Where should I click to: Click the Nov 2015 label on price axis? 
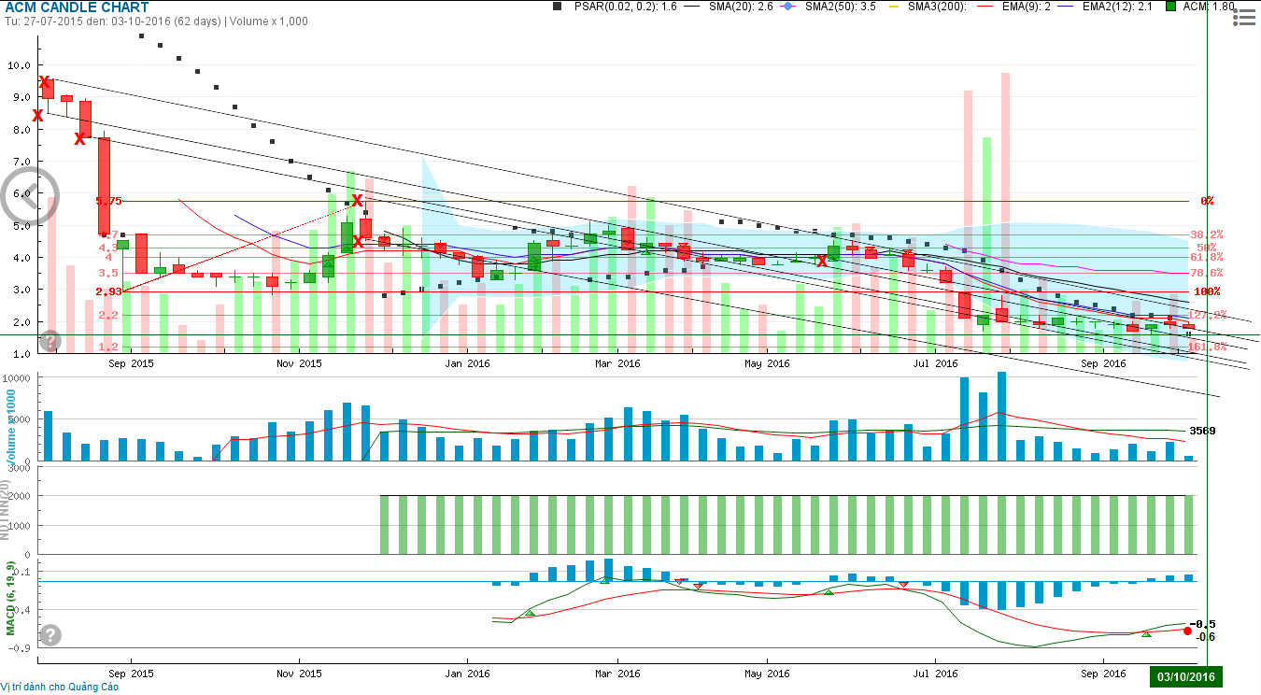pyautogui.click(x=298, y=362)
